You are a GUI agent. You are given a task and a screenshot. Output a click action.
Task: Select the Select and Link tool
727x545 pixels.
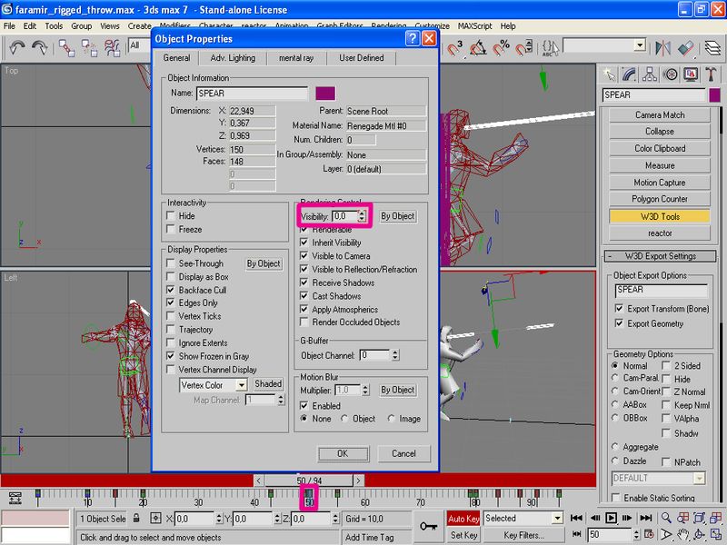coord(66,48)
